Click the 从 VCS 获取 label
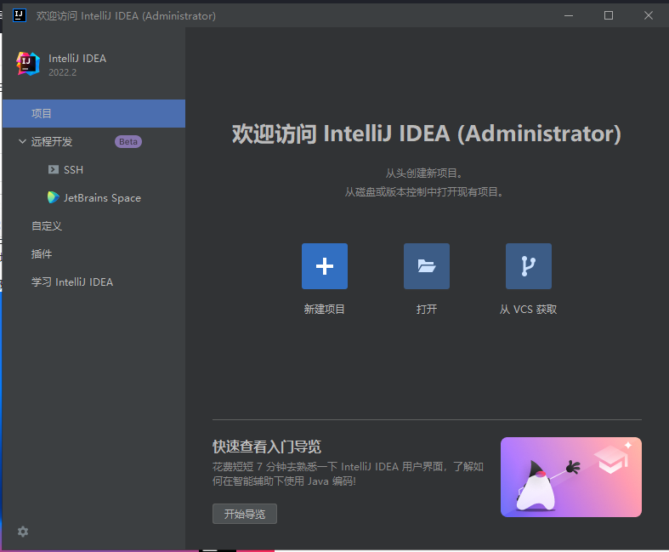The image size is (669, 552). [528, 310]
